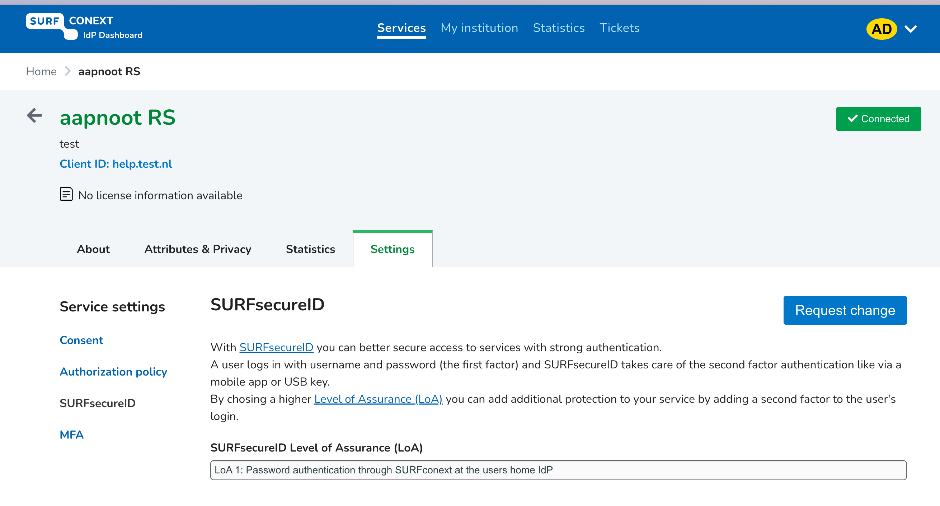940x506 pixels.
Task: Go to My institution
Action: click(479, 28)
